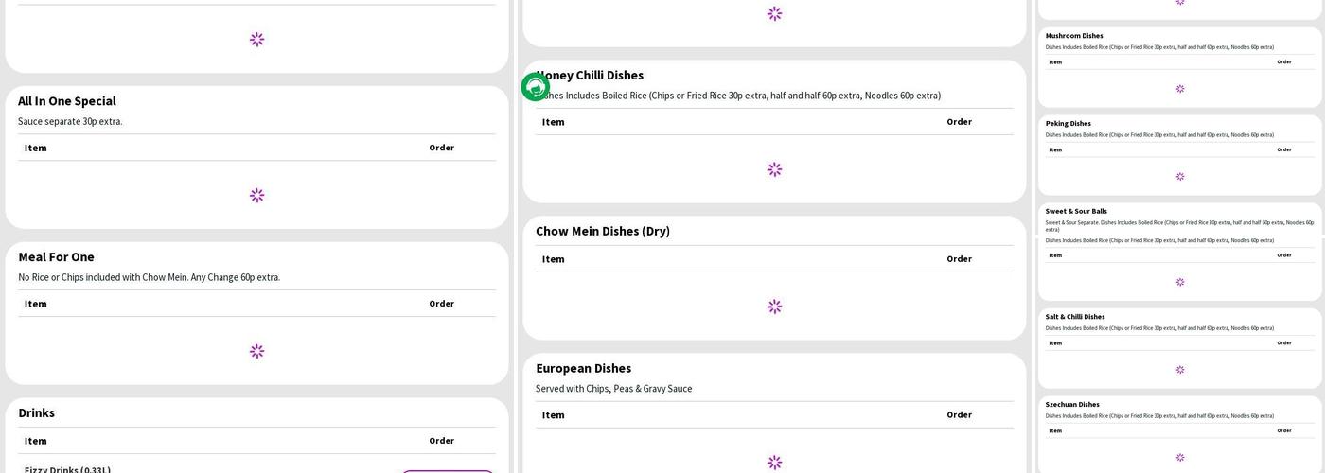The height and width of the screenshot is (473, 1325).
Task: Click the green chat bubble icon
Action: 536,87
